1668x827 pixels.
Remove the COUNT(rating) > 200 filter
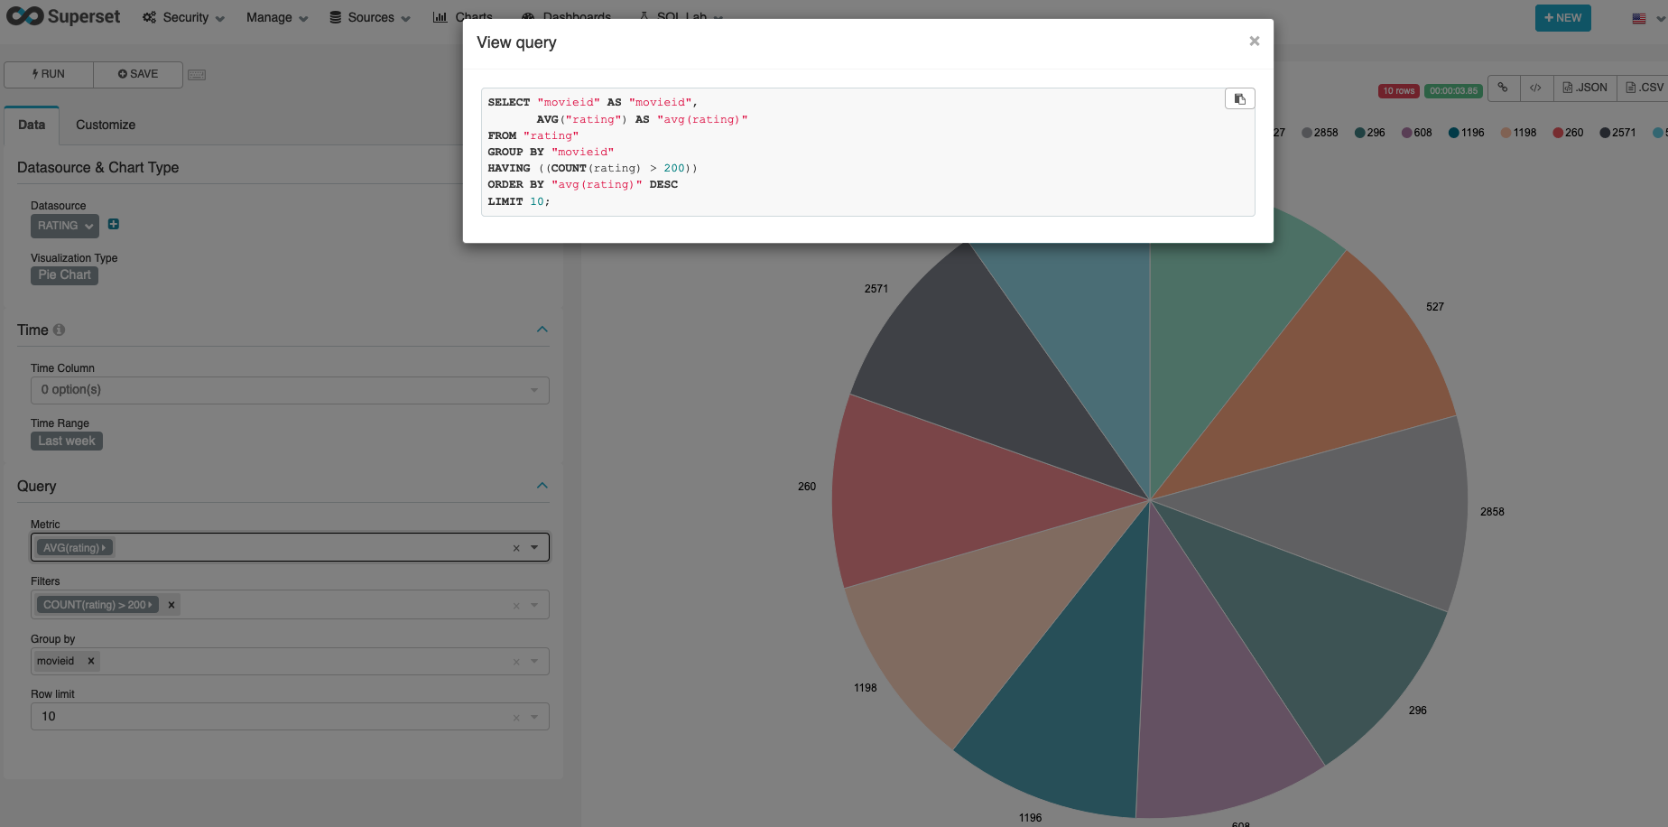[171, 605]
